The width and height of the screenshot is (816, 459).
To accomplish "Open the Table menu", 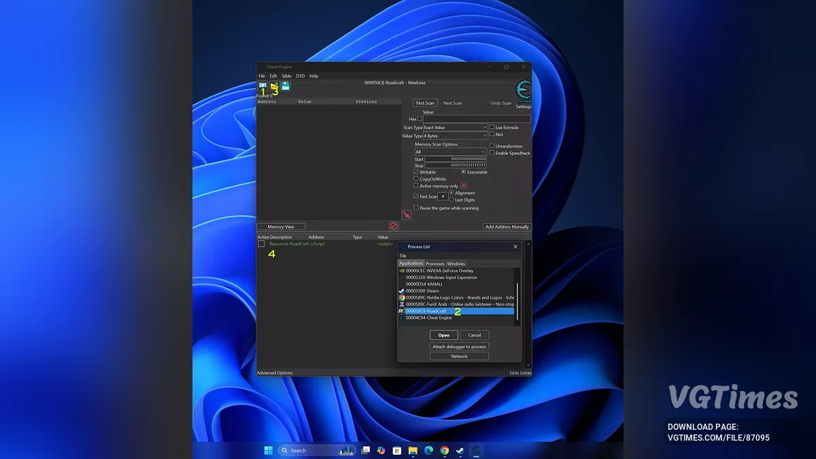I will coord(286,76).
